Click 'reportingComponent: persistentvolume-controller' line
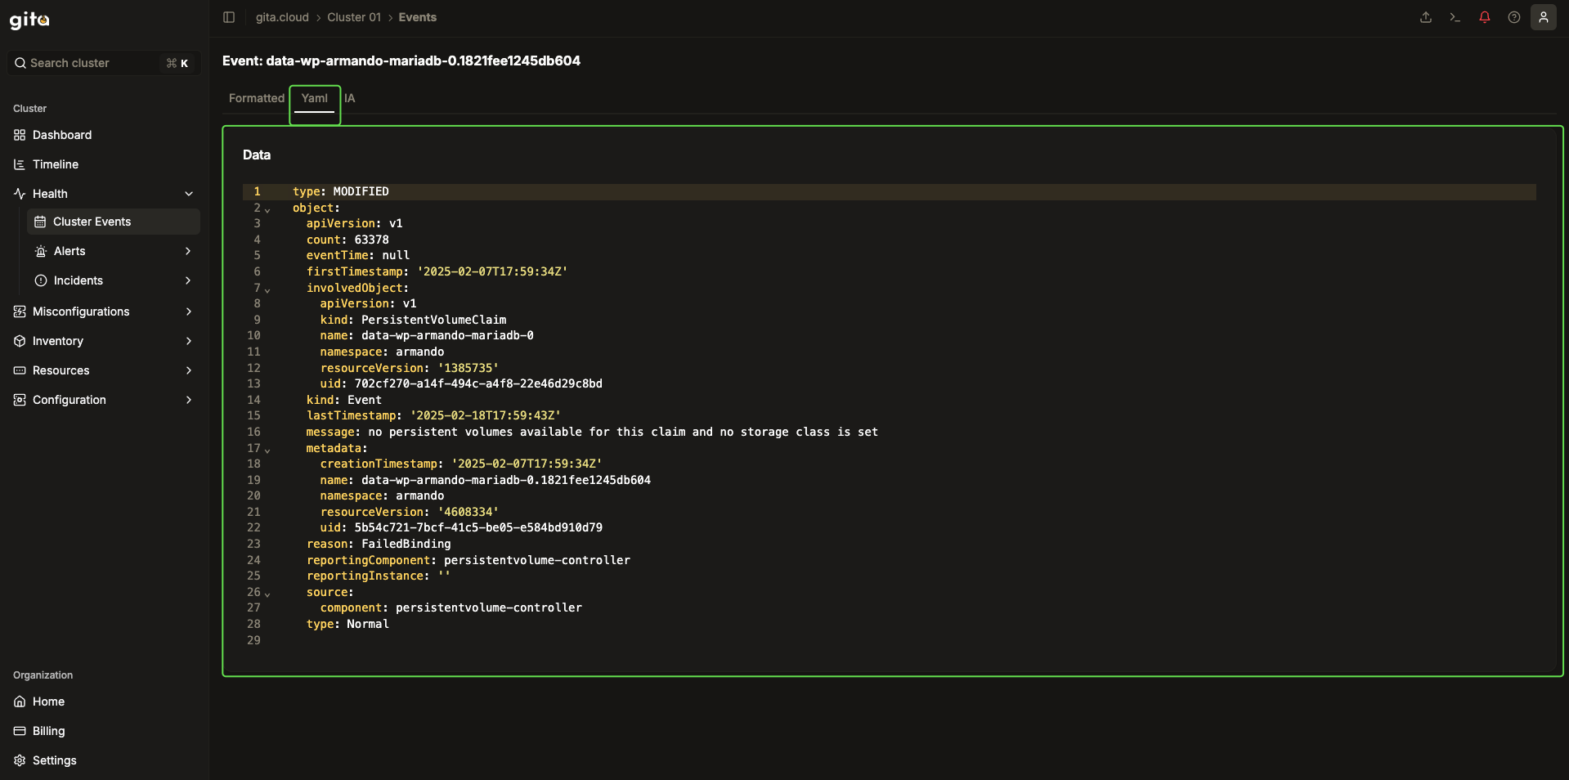The image size is (1569, 780). click(468, 560)
